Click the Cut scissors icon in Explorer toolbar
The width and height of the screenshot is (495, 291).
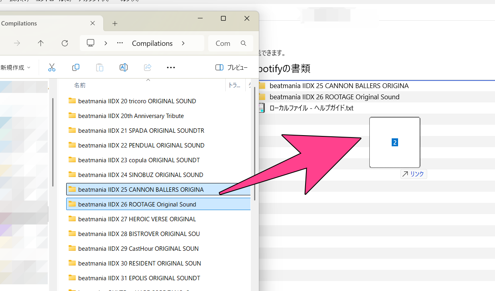[52, 67]
